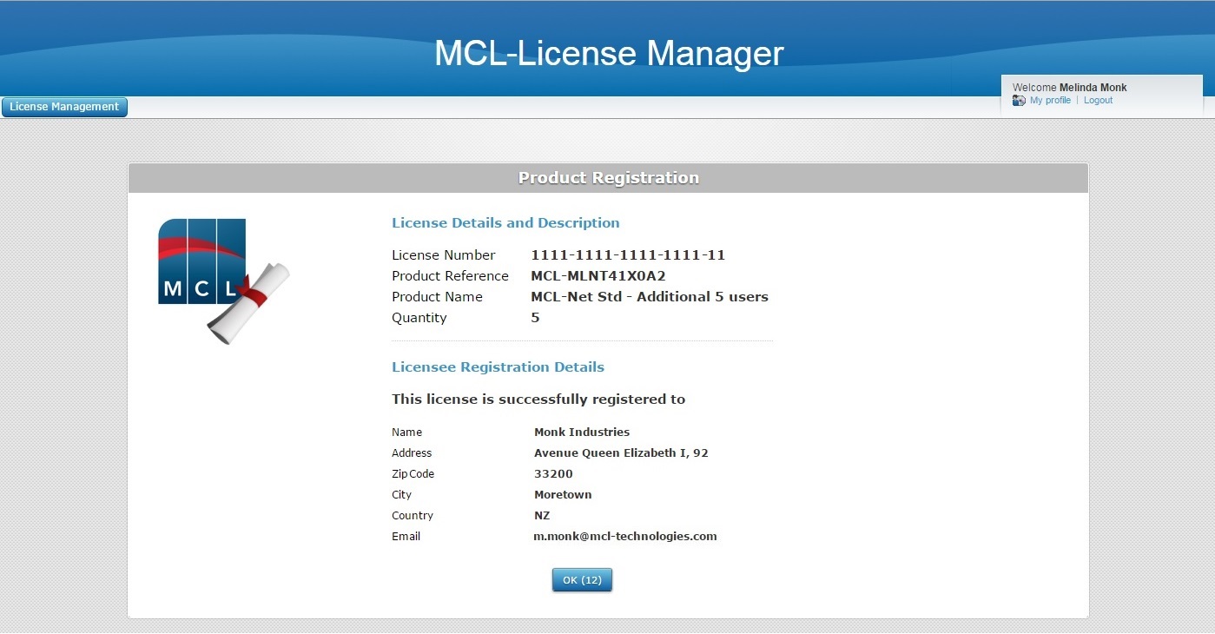Click the city value Moretown
The width and height of the screenshot is (1215, 634).
pos(563,495)
